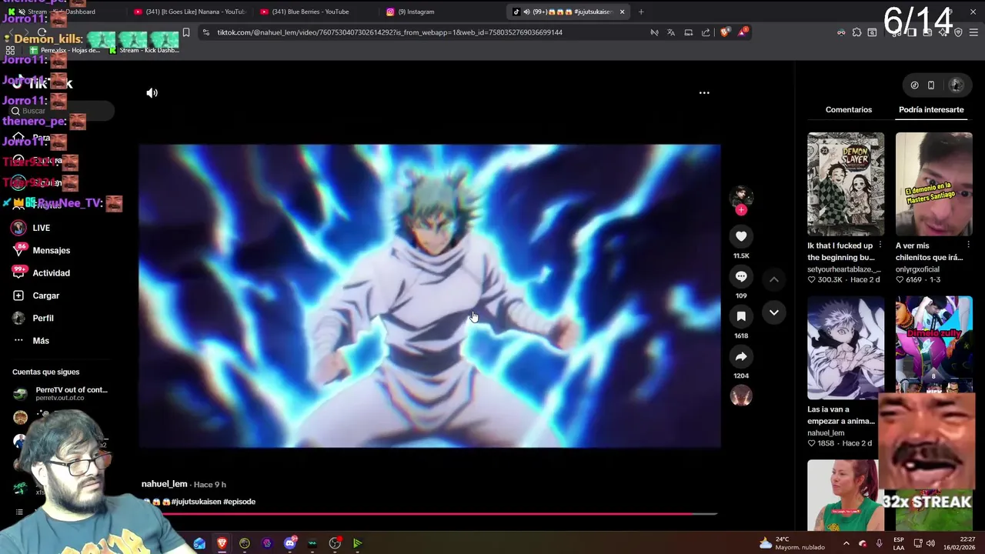Open options for 'A ver mis chilenitos' video
The width and height of the screenshot is (985, 554).
pyautogui.click(x=968, y=245)
